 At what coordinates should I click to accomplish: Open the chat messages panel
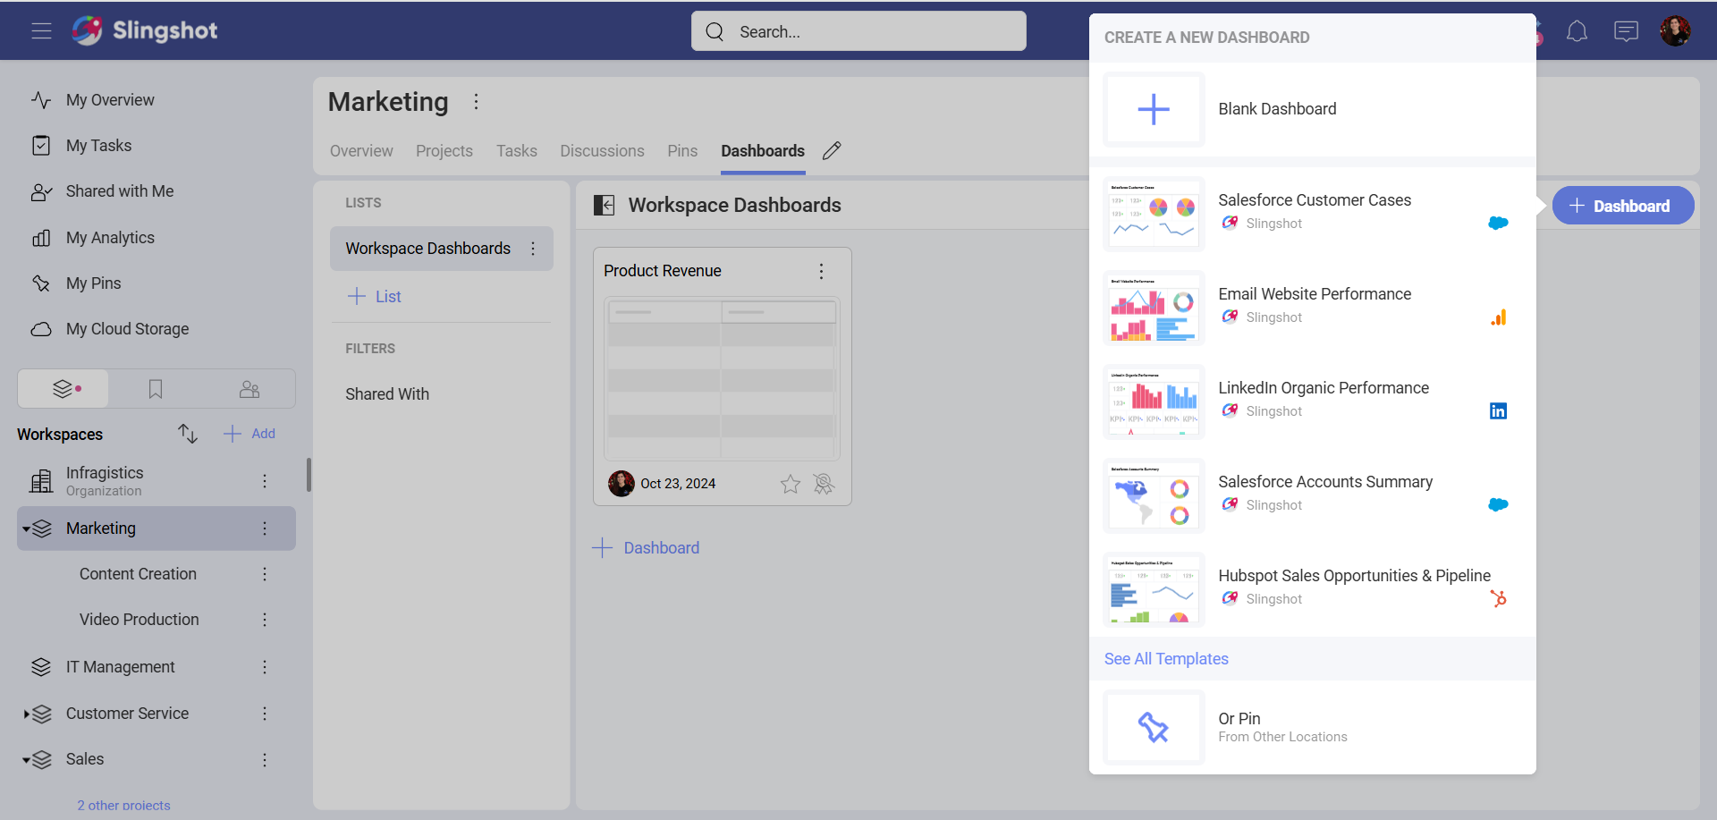(1627, 30)
